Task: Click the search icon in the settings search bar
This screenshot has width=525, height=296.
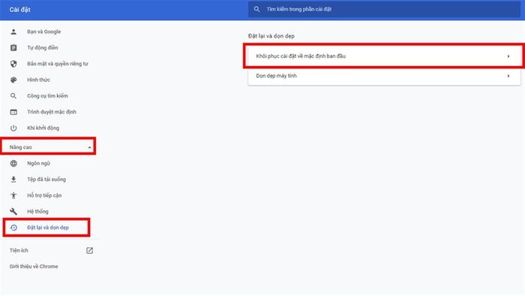Action: tap(256, 9)
